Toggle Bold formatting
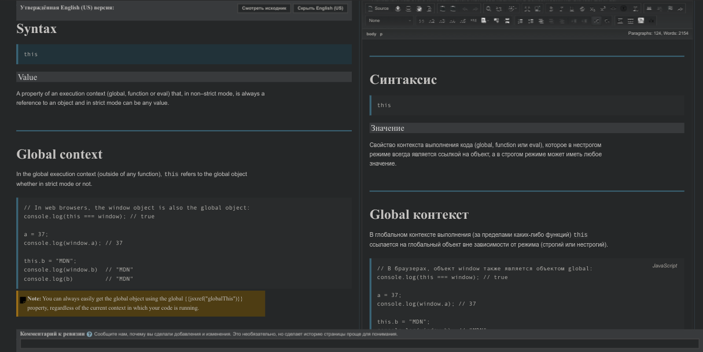Image resolution: width=703 pixels, height=352 pixels. (x=551, y=8)
